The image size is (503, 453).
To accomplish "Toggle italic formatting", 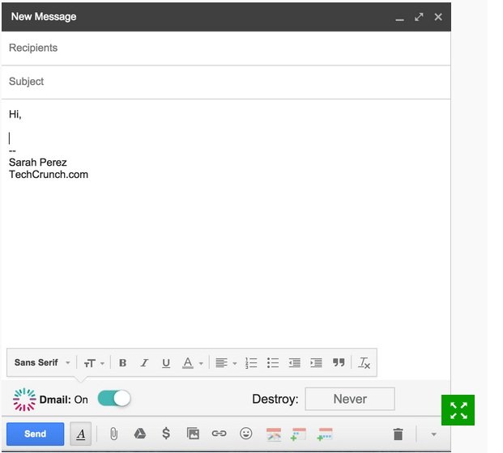I will point(144,363).
